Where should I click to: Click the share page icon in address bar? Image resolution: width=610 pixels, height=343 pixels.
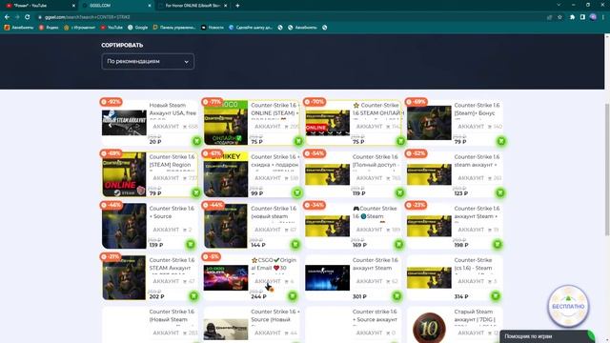(549, 17)
